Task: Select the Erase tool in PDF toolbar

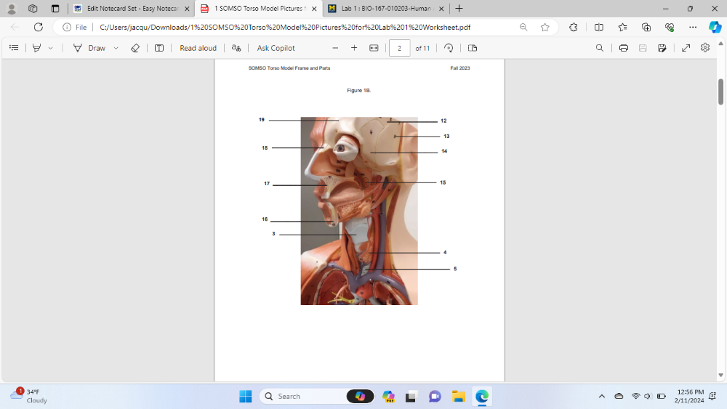Action: [134, 48]
